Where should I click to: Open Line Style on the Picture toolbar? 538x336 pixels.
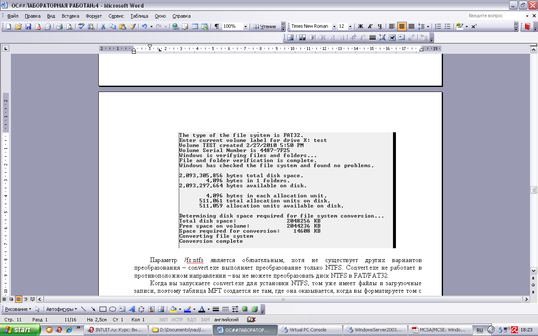(x=372, y=37)
